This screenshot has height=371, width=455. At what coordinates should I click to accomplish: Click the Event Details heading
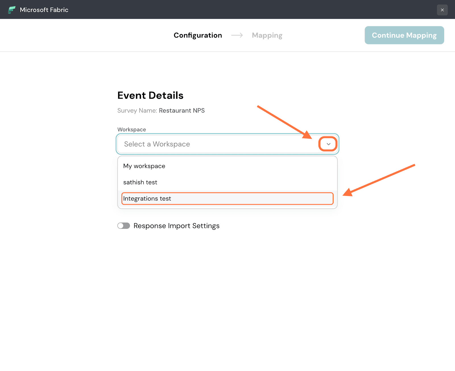point(150,96)
